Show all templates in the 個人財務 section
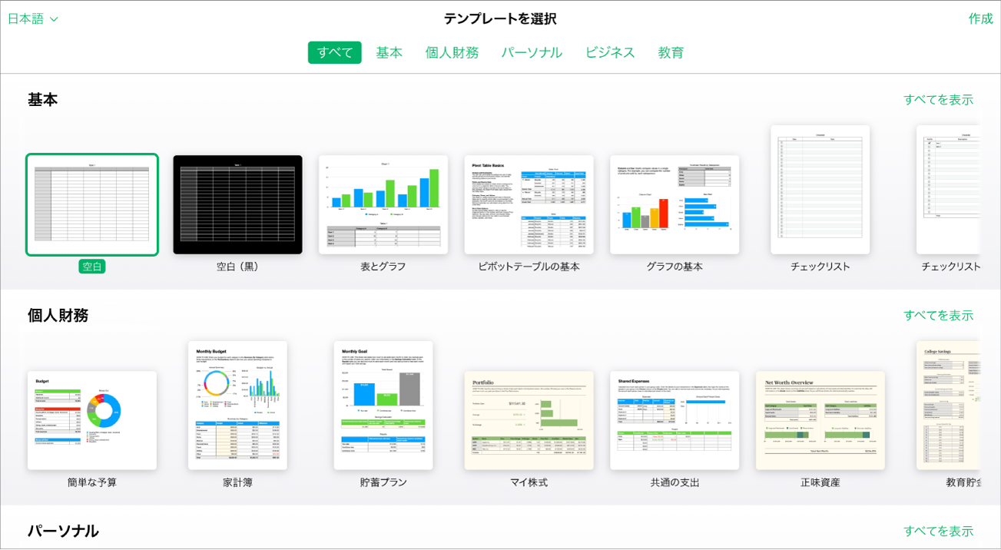 point(939,315)
